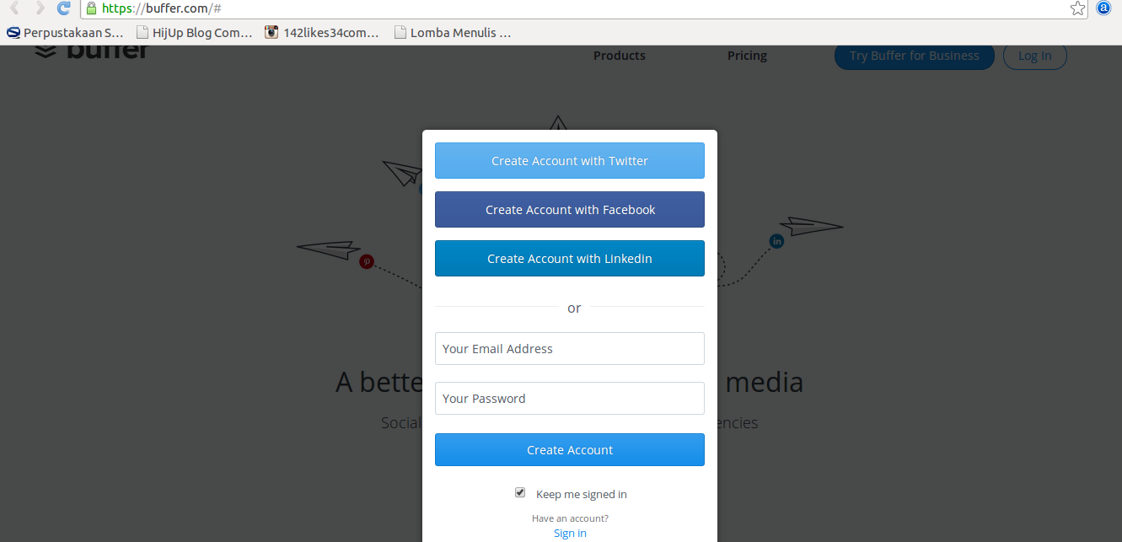The height and width of the screenshot is (542, 1122).
Task: Create Account with Linkedin
Action: tap(570, 259)
